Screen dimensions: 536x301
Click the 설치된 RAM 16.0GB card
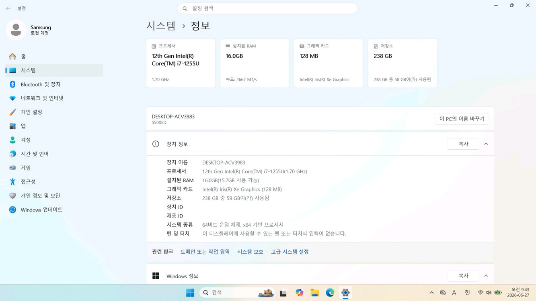[x=255, y=63]
